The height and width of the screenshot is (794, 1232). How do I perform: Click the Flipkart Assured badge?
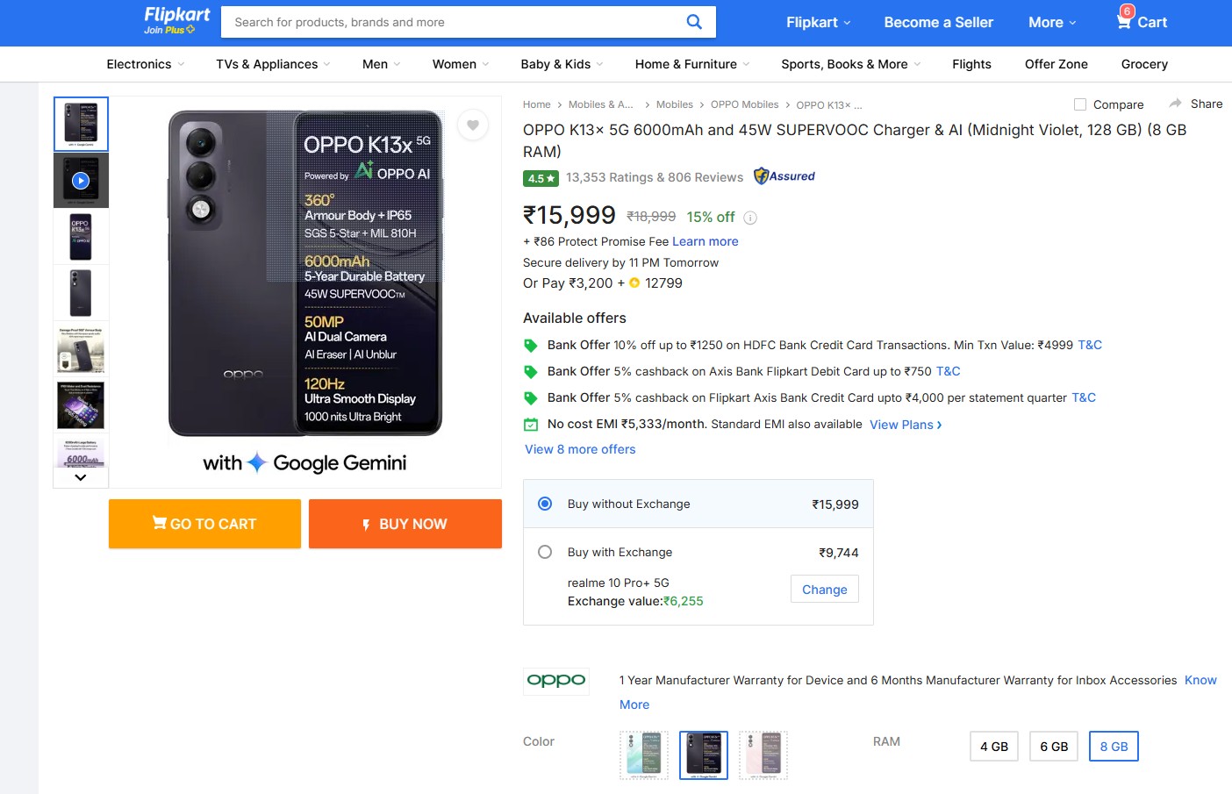tap(784, 176)
